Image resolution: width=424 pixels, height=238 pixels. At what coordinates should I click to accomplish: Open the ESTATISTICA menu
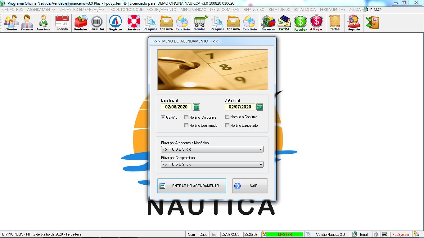[x=305, y=10]
